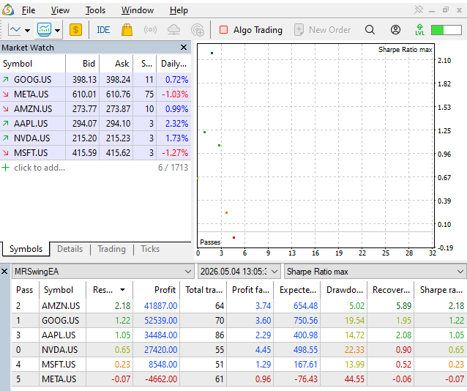This screenshot has height=391, width=467.
Task: Open the File menu
Action: point(29,10)
